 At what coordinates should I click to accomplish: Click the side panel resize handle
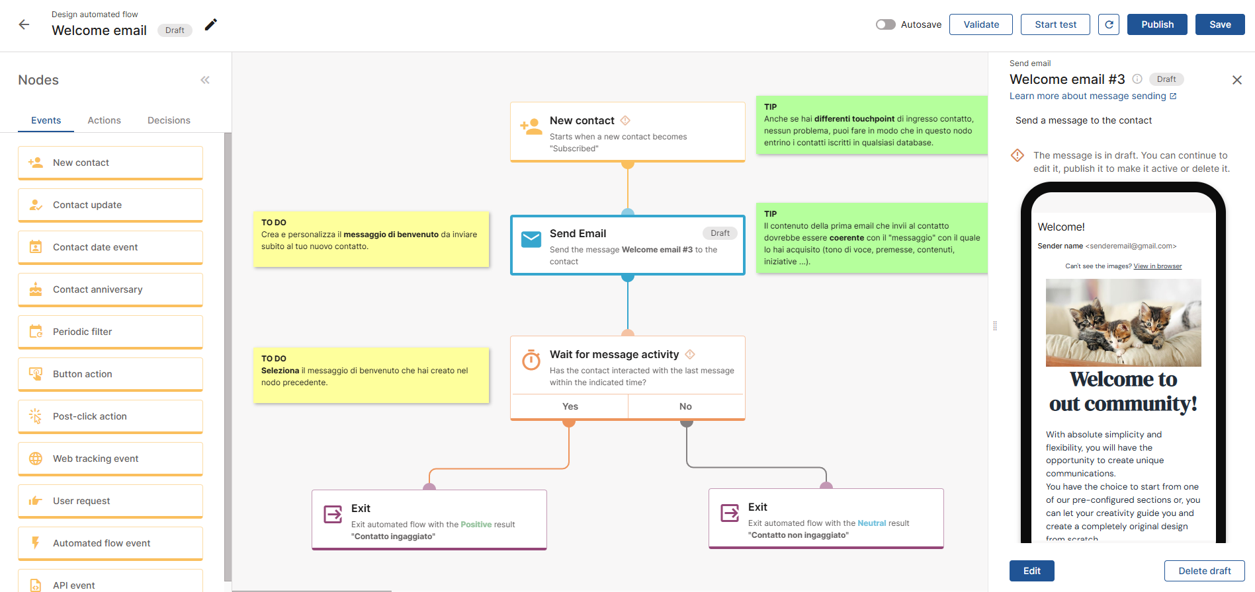point(995,326)
